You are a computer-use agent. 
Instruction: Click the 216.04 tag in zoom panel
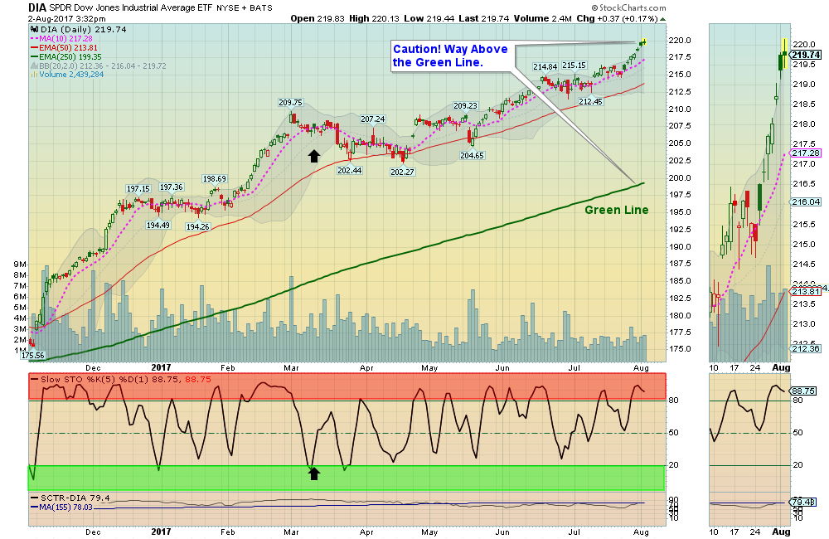[806, 202]
